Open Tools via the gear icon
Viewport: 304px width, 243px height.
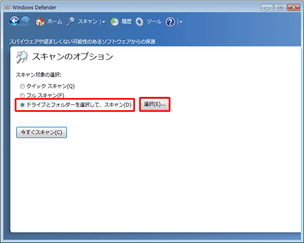tap(139, 22)
